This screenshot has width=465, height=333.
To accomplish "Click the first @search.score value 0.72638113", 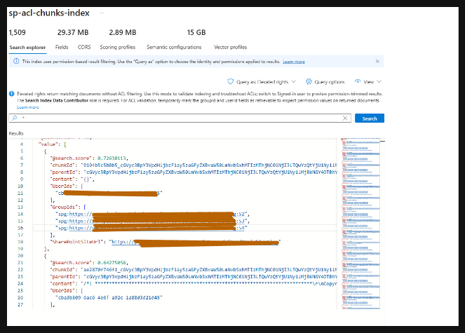I will 112,158.
